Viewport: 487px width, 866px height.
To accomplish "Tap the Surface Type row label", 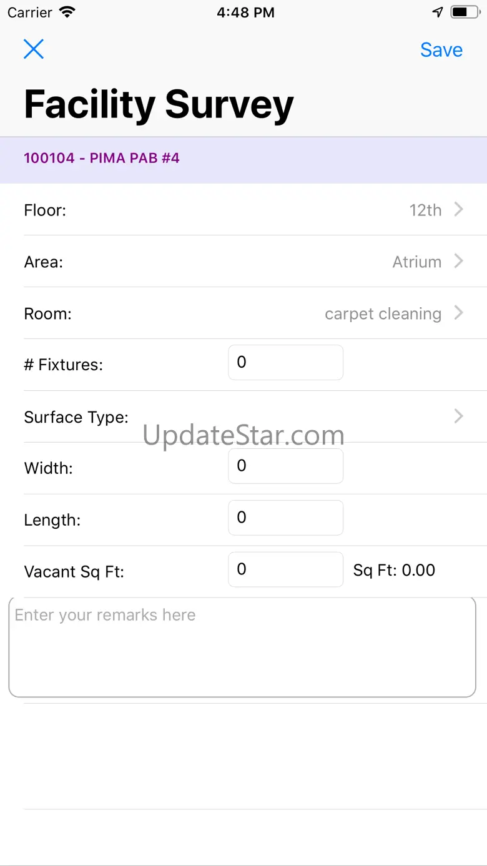I will point(76,417).
